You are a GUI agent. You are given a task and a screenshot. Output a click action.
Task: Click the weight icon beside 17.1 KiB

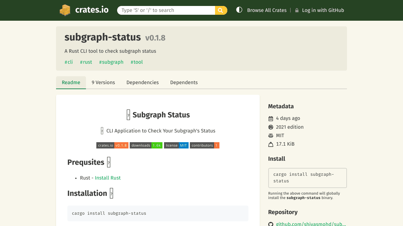coord(271,144)
